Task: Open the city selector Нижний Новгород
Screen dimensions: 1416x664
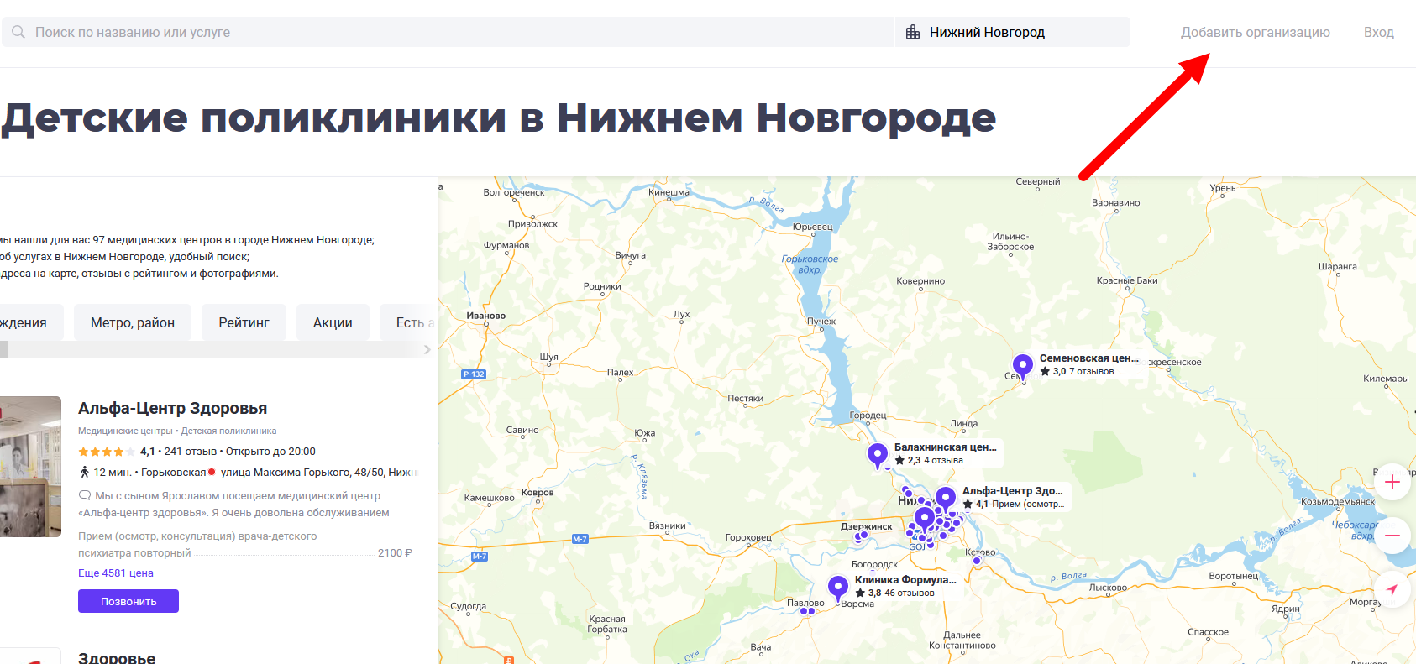Action: pos(1013,32)
